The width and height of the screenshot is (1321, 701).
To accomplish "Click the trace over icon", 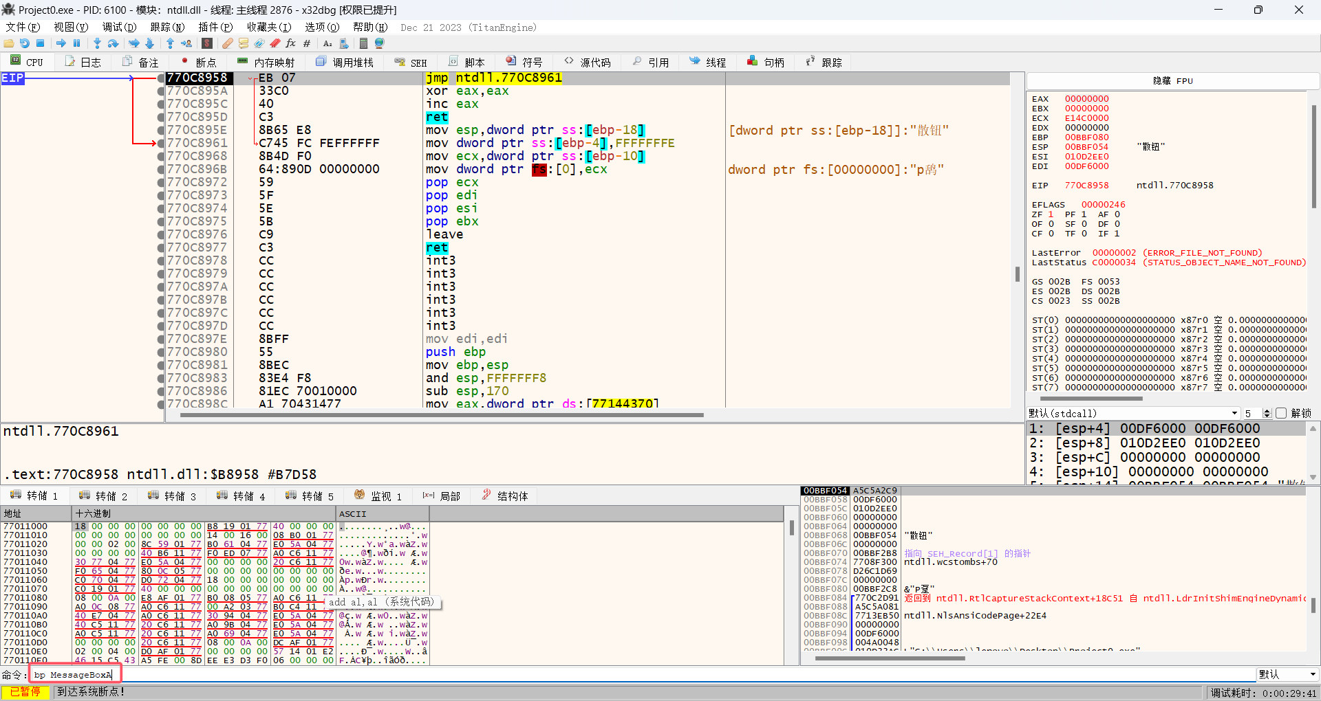I will 149,43.
